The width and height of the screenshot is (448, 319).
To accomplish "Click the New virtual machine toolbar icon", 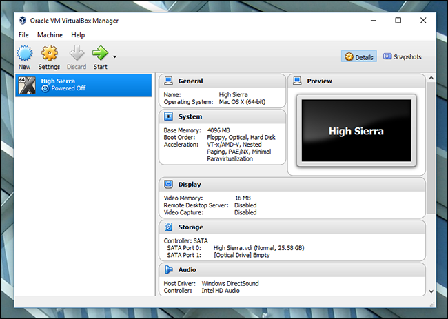I will (x=25, y=54).
